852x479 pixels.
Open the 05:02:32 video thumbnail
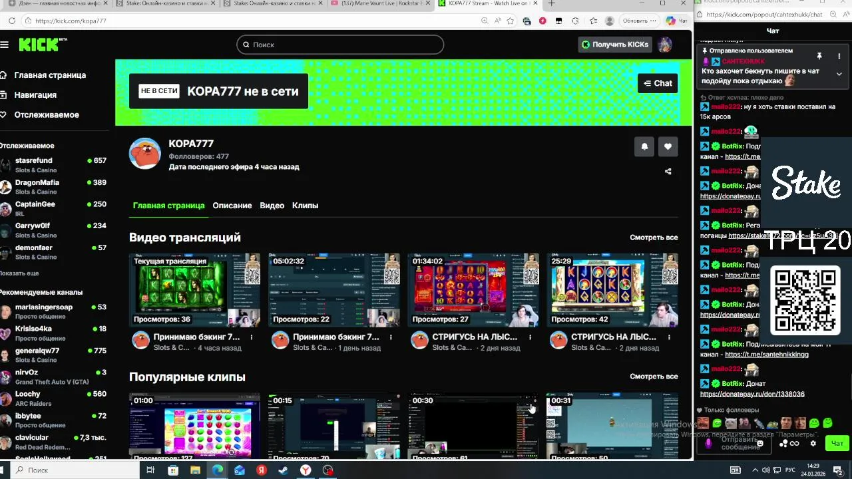[334, 289]
